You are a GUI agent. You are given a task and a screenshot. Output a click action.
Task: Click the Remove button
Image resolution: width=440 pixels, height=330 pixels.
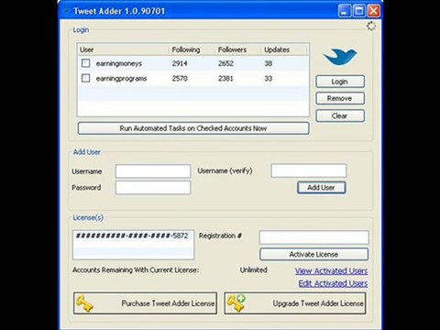pyautogui.click(x=340, y=98)
